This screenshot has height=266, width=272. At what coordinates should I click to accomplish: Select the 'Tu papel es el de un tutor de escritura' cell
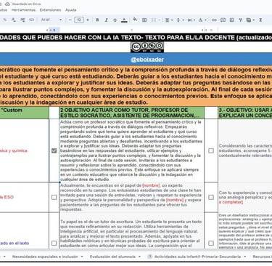tap(131, 230)
